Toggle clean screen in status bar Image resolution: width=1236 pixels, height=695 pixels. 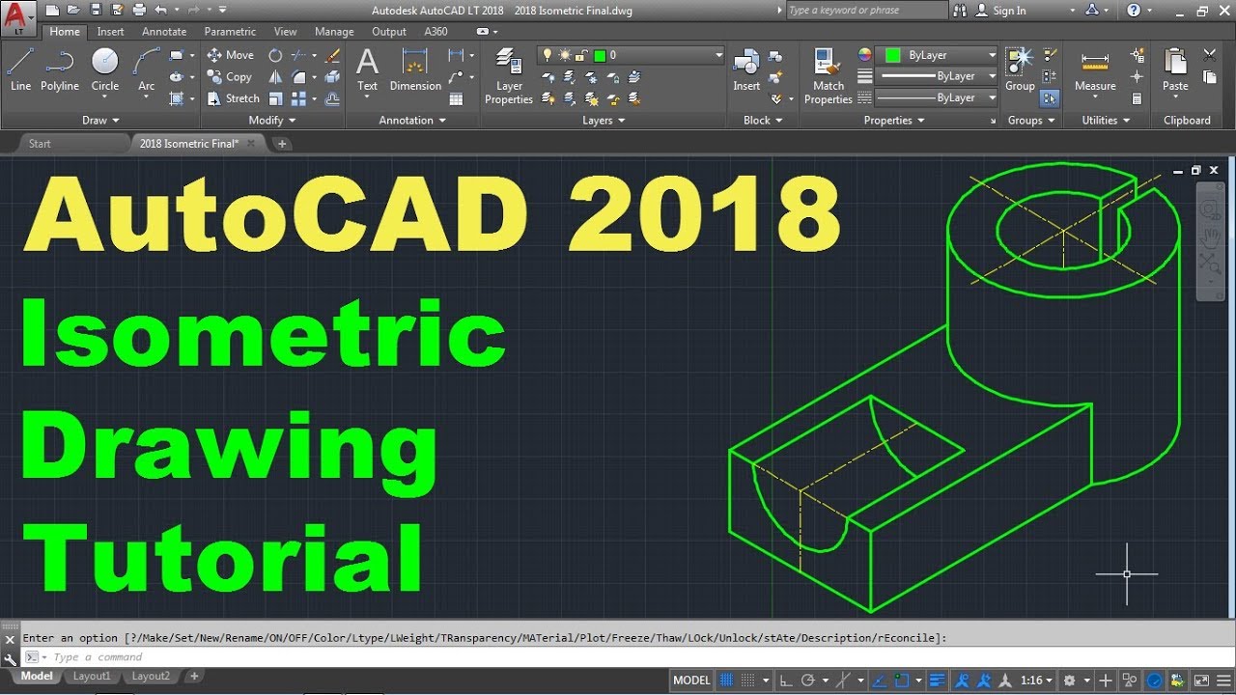click(x=1201, y=680)
